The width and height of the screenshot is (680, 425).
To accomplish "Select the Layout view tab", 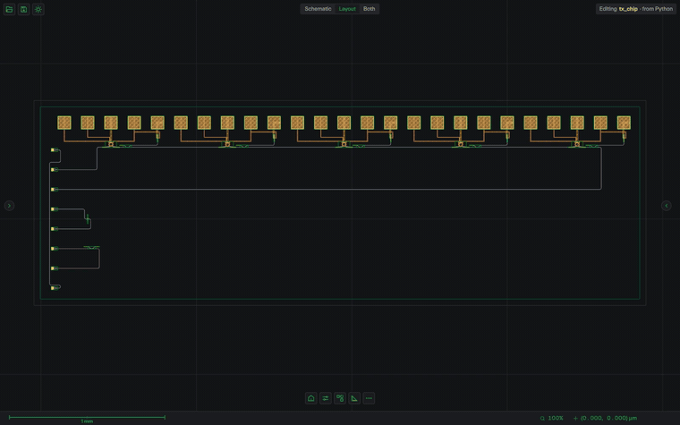I will pyautogui.click(x=347, y=9).
